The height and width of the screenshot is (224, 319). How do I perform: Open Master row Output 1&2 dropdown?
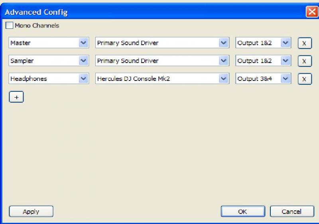coord(263,43)
